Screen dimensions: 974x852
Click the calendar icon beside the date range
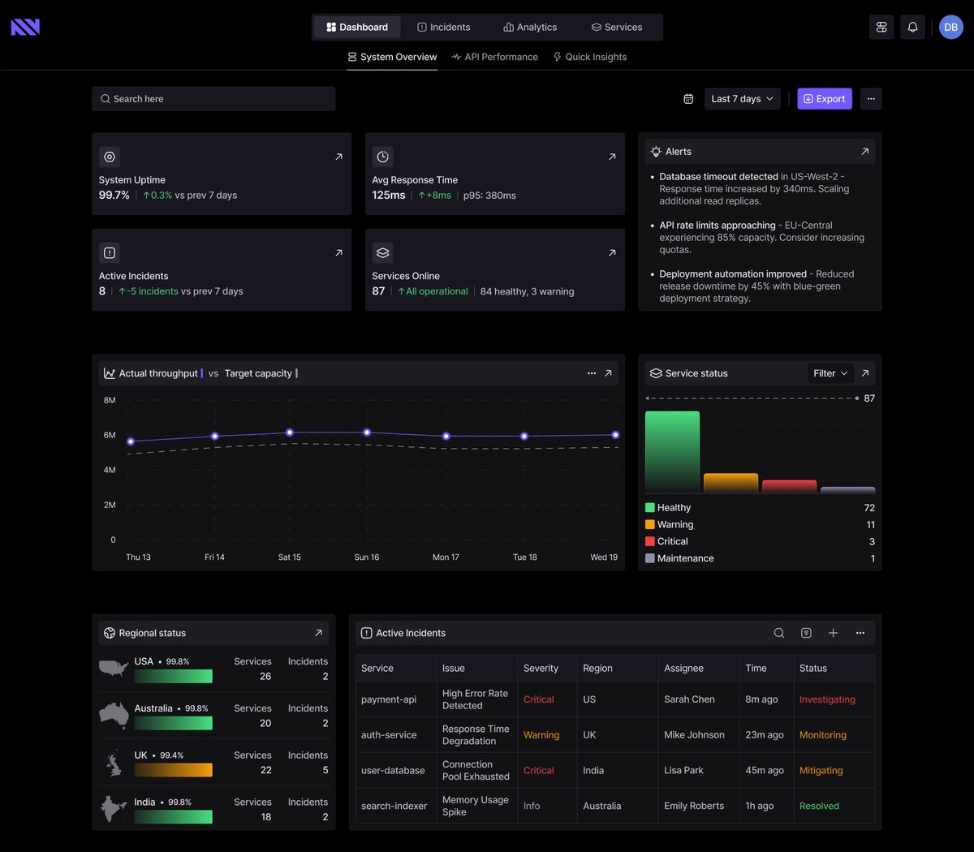point(688,98)
